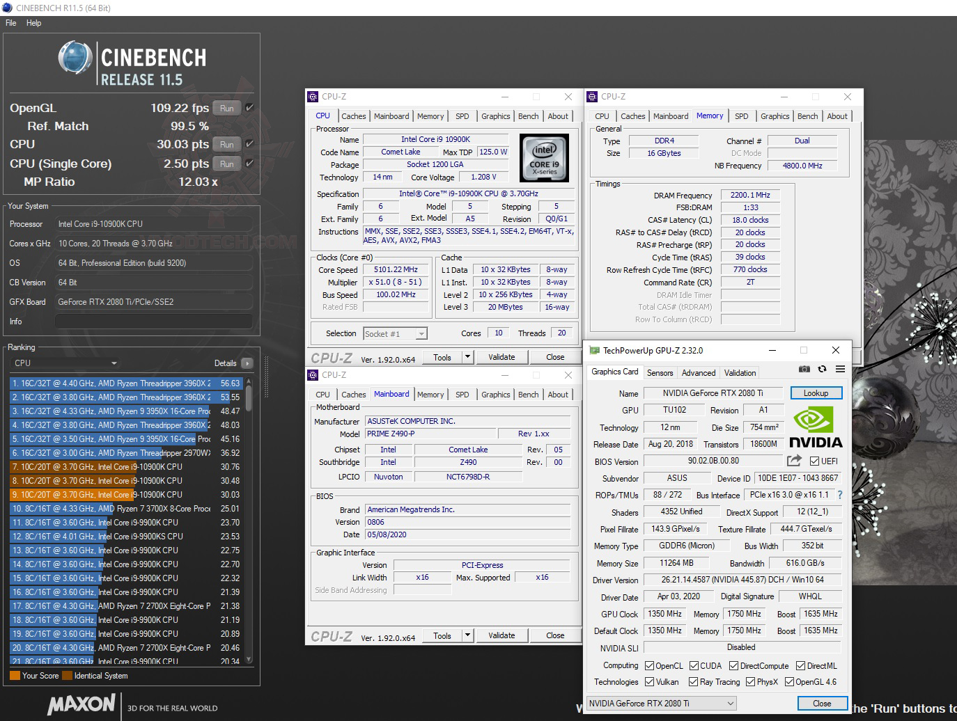Open the PCIe bus interface help question mark
This screenshot has width=957, height=721.
[x=839, y=495]
